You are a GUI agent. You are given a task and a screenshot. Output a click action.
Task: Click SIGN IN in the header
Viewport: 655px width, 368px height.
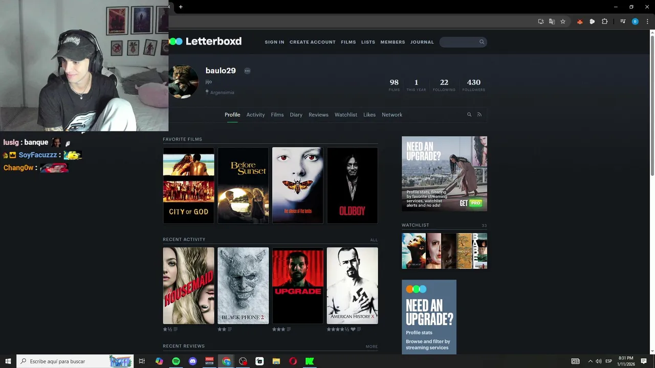point(274,42)
